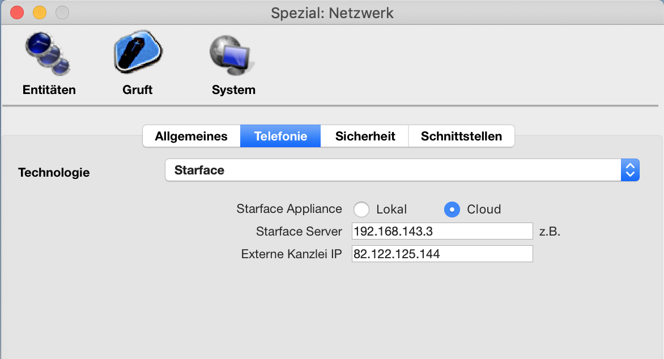Open the Entitäten preferences pane
664x359 pixels.
tap(48, 63)
